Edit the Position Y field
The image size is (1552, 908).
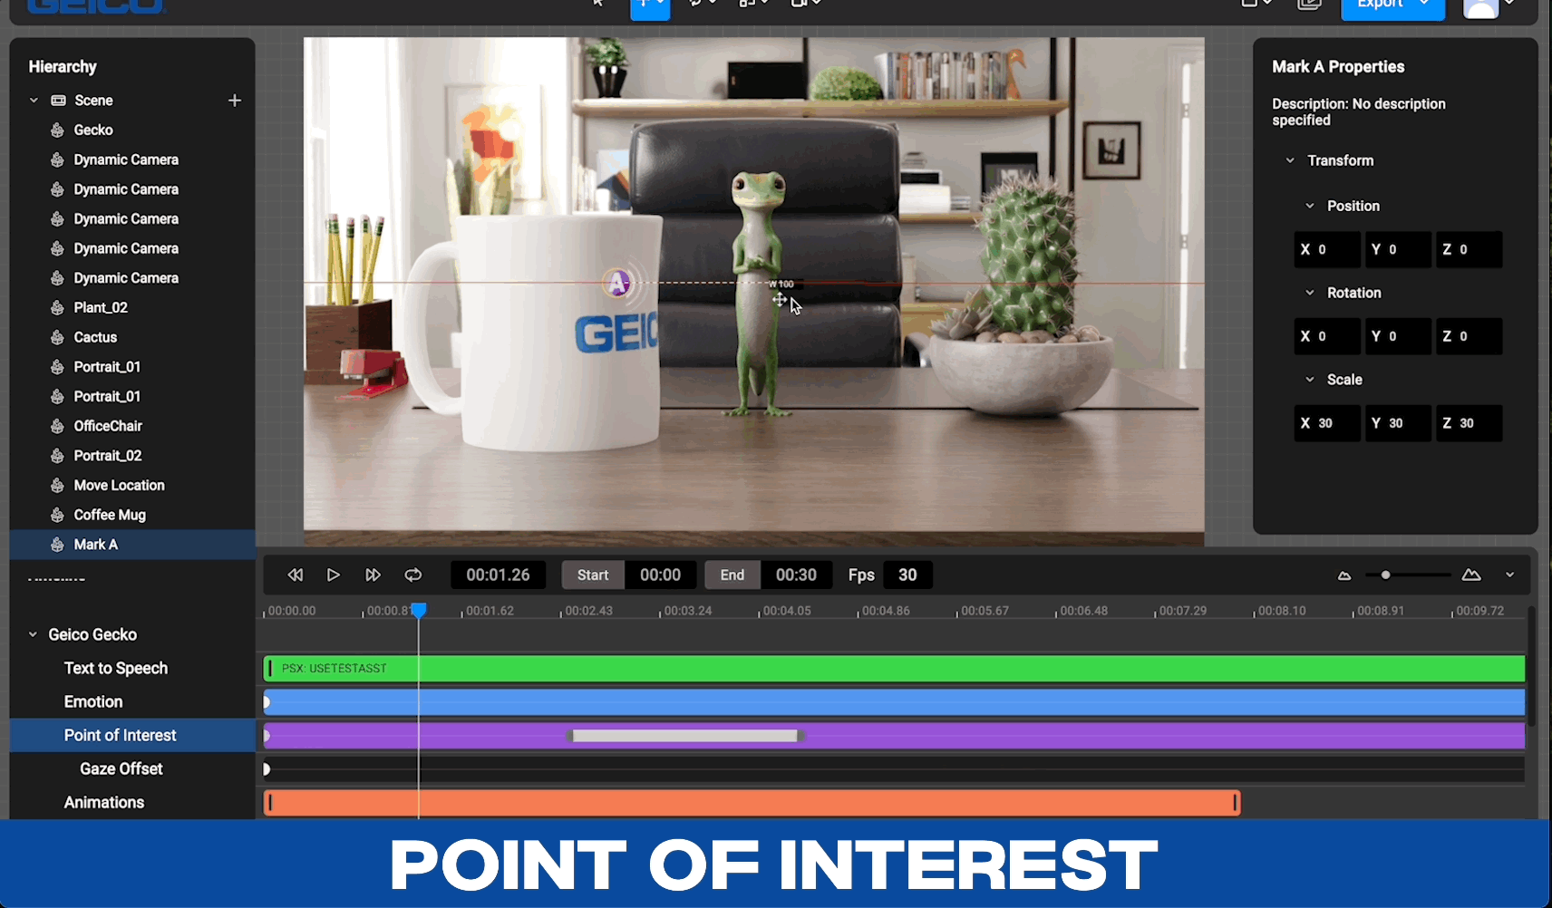coord(1398,249)
